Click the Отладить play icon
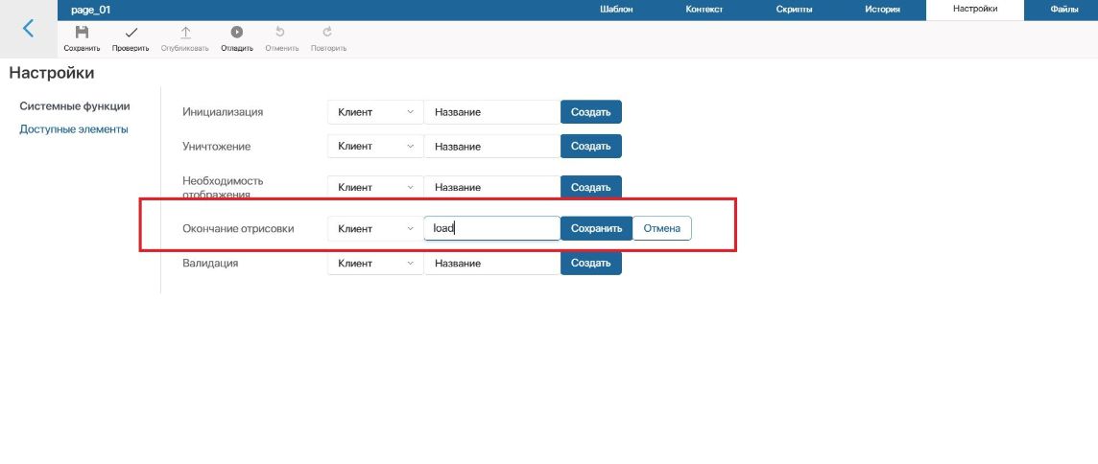 pyautogui.click(x=237, y=33)
